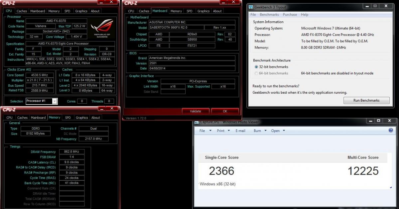Open Mainboard tab in the Memory CPU-Z window
399x209 pixels.
coord(38,118)
